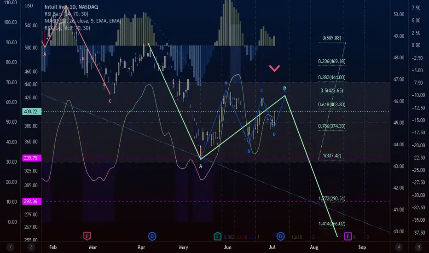The image size is (429, 253).
Task: Select the green wave label A near May low
Action: click(201, 167)
